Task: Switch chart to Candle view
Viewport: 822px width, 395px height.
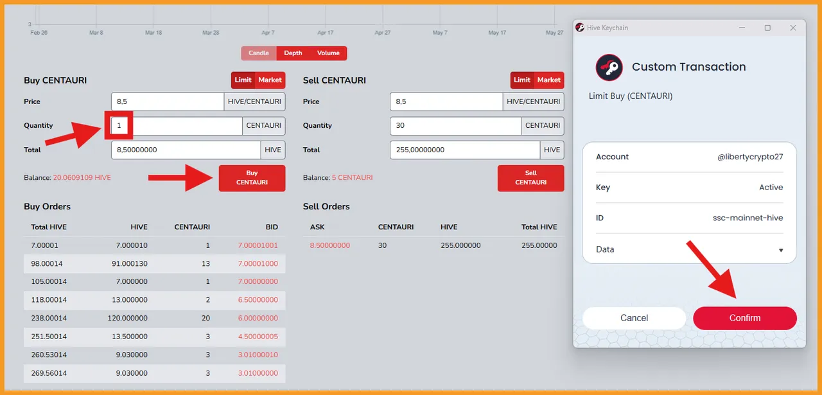Action: pos(259,53)
